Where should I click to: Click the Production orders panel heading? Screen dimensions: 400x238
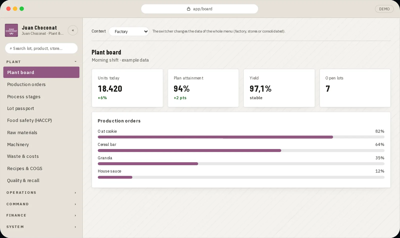[119, 121]
